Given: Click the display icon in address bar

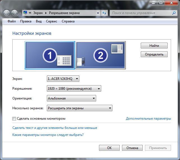Looking at the screenshot, I should pos(25,13).
